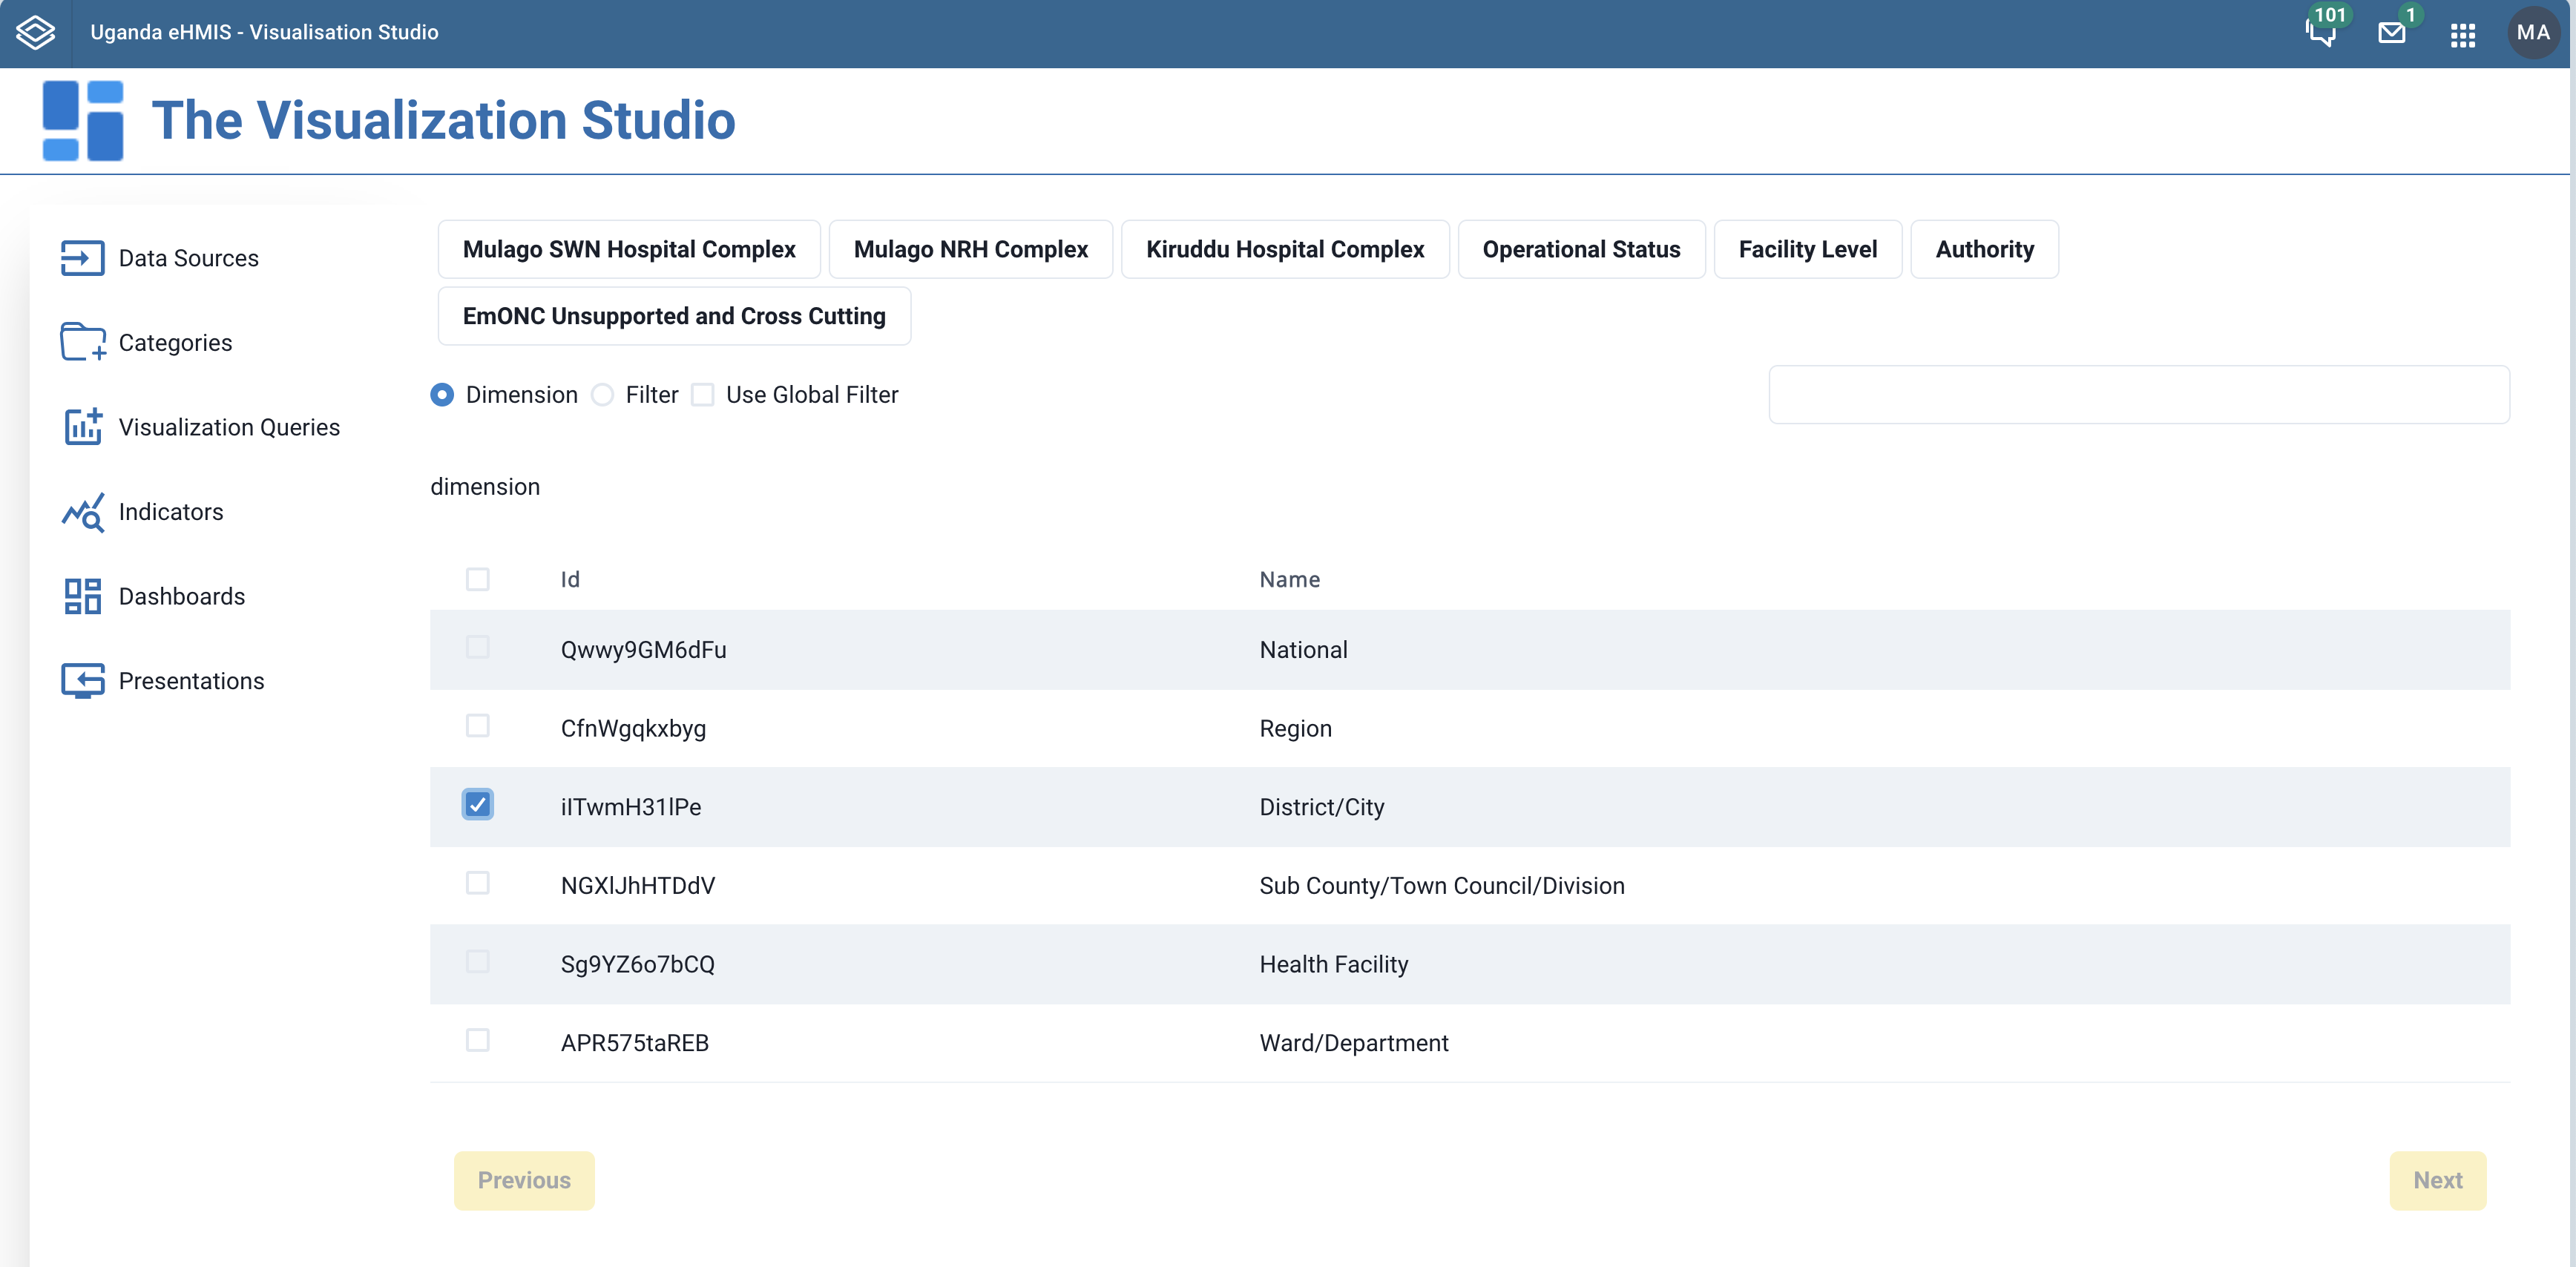
Task: Select the Filter radio button
Action: click(x=602, y=395)
